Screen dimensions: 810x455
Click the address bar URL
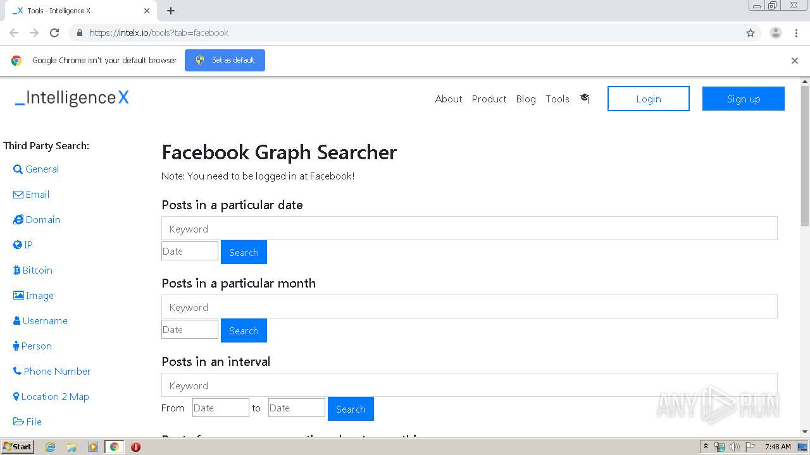[158, 33]
